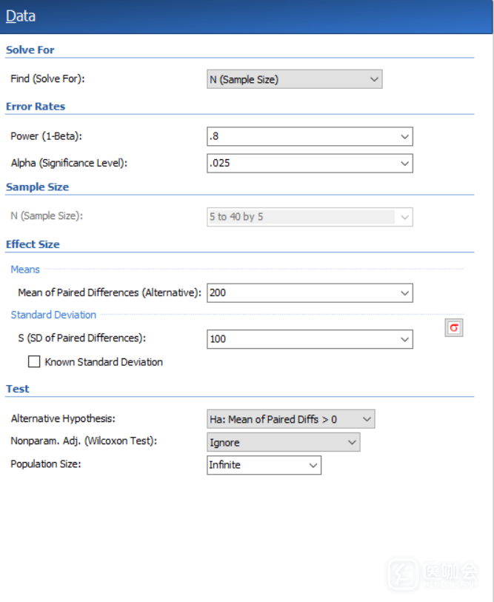
Task: Click the SD field showing 100
Action: [x=300, y=339]
